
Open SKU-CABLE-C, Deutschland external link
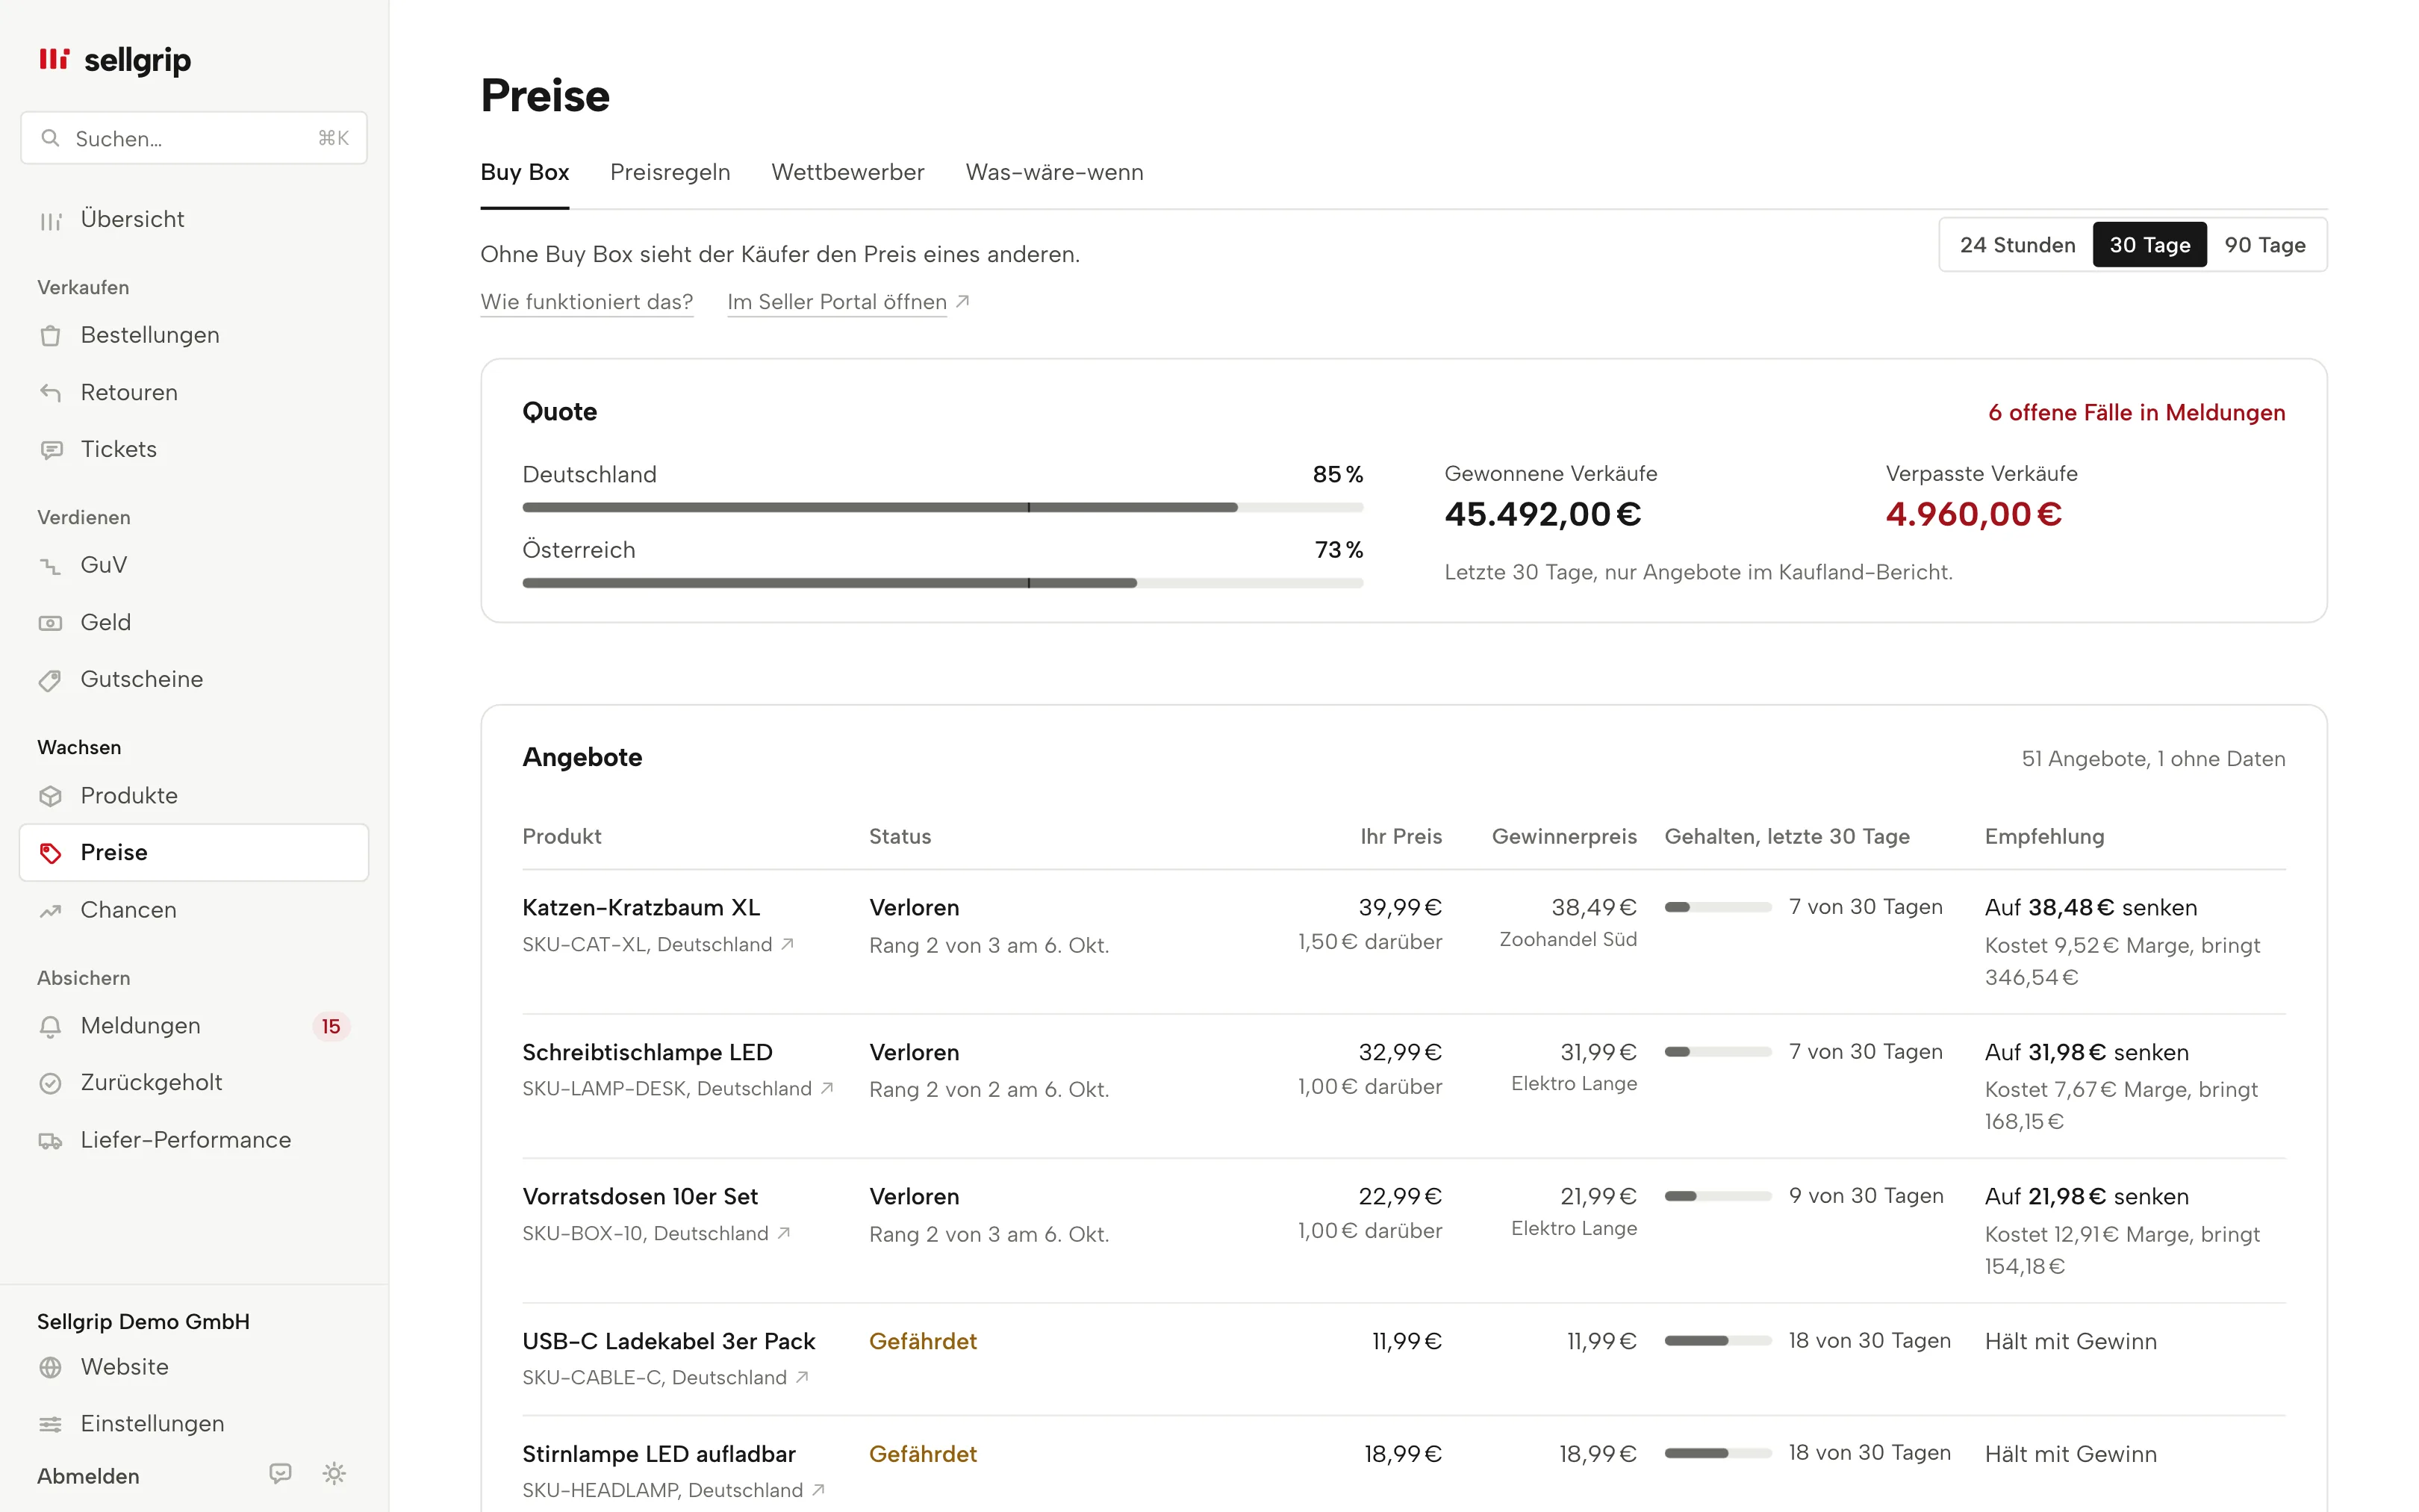click(x=666, y=1377)
